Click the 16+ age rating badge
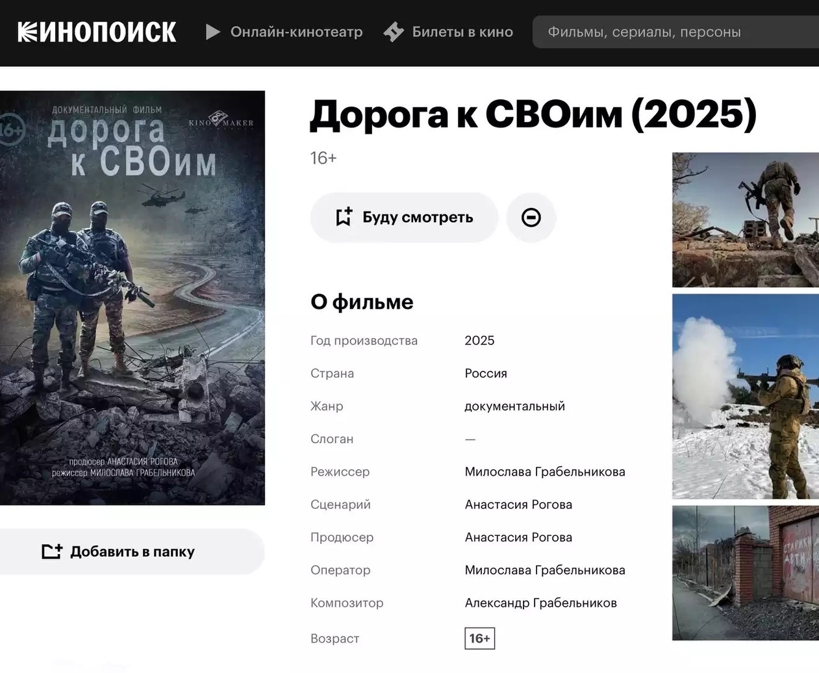 [x=479, y=639]
